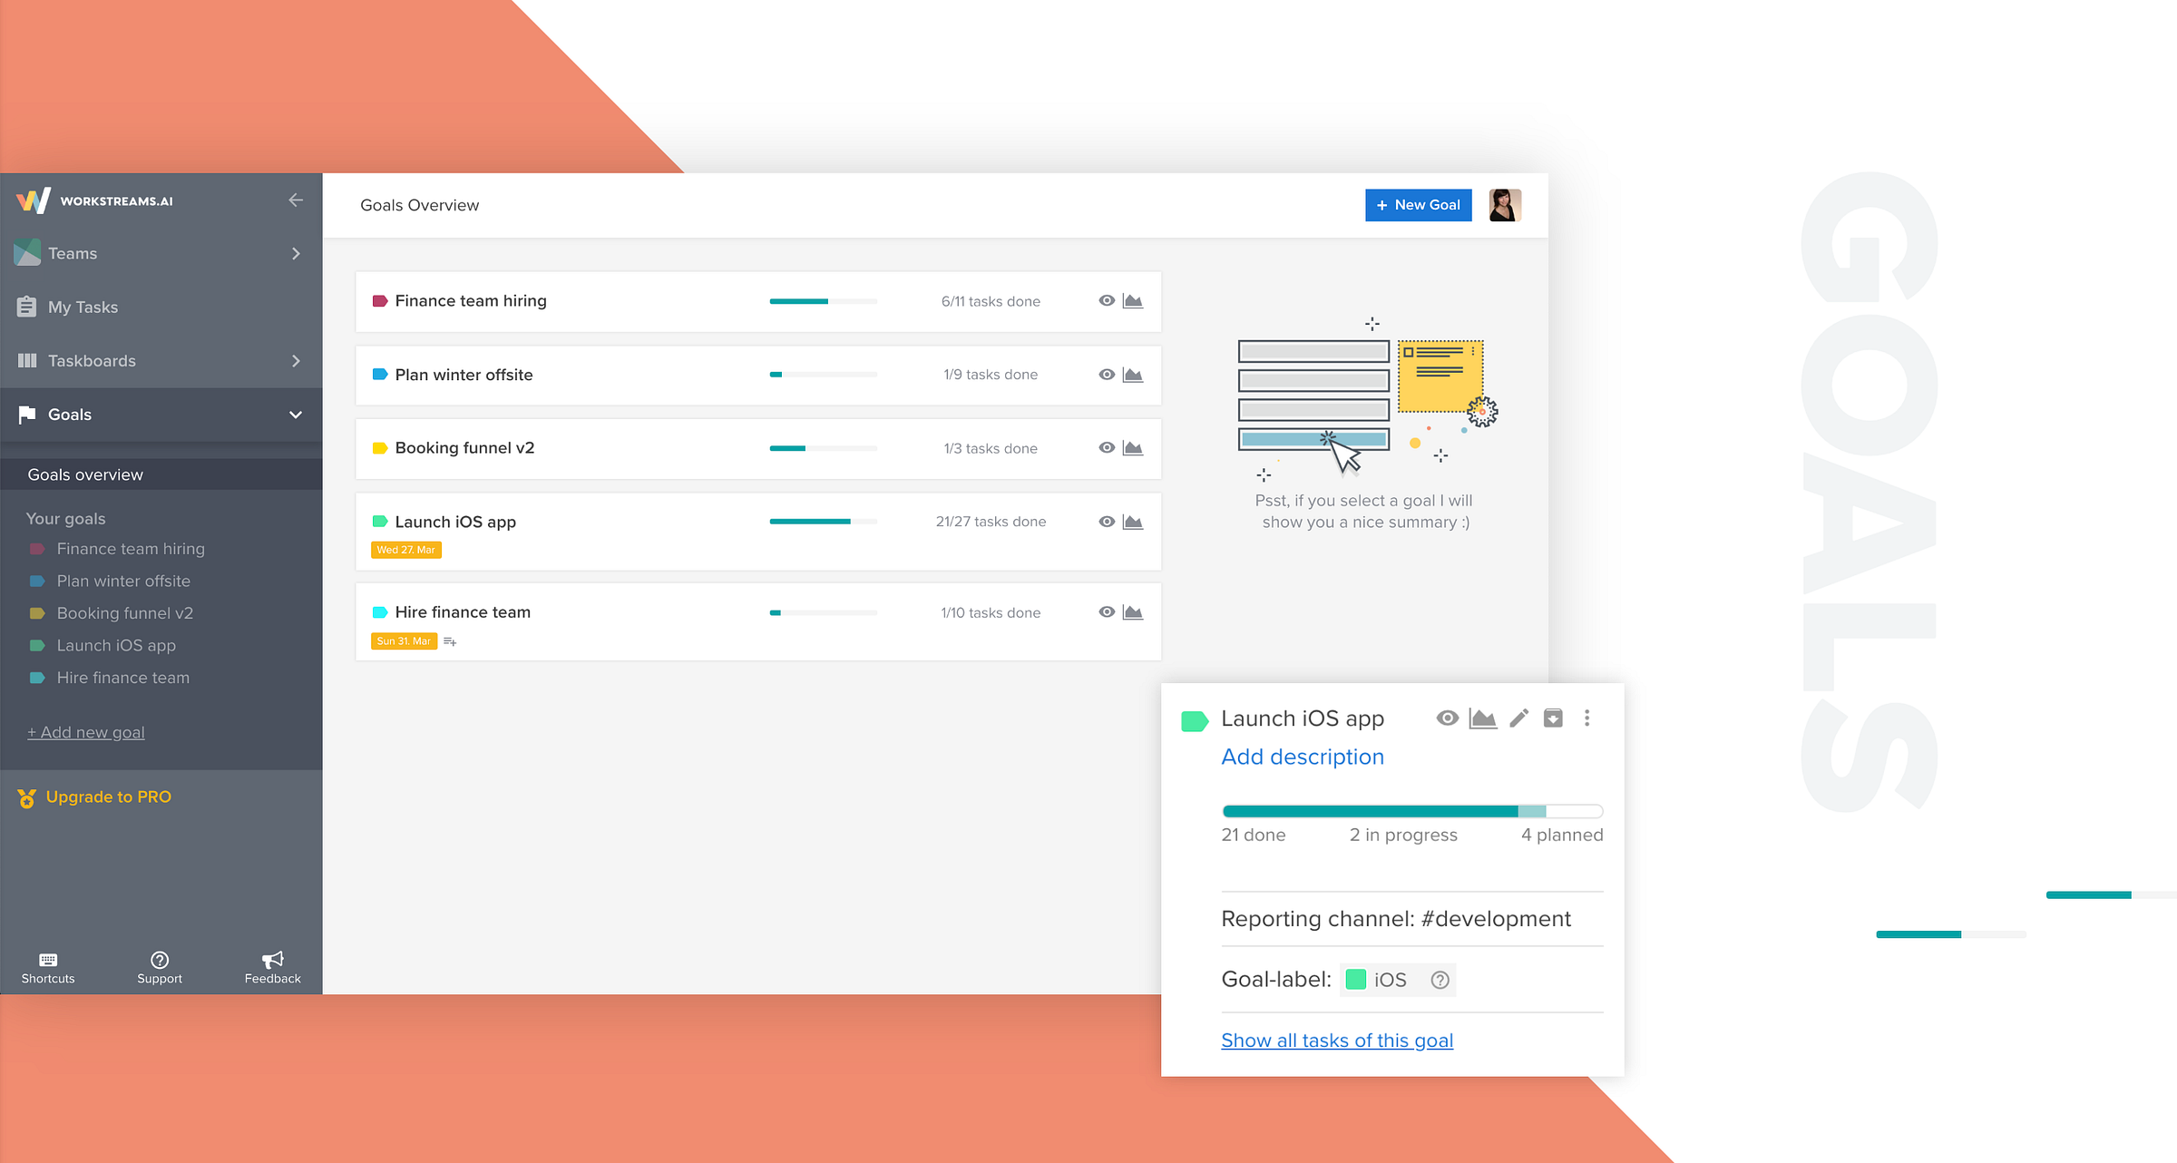
Task: Toggle eye icon for Plan winter offsite
Action: (x=1107, y=375)
